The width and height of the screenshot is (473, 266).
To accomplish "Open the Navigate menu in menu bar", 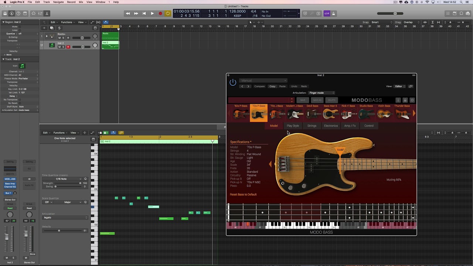I will pyautogui.click(x=58, y=2).
